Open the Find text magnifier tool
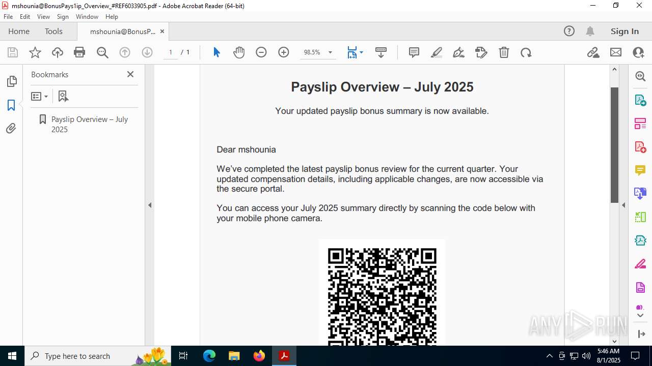This screenshot has height=366, width=652. (x=102, y=52)
